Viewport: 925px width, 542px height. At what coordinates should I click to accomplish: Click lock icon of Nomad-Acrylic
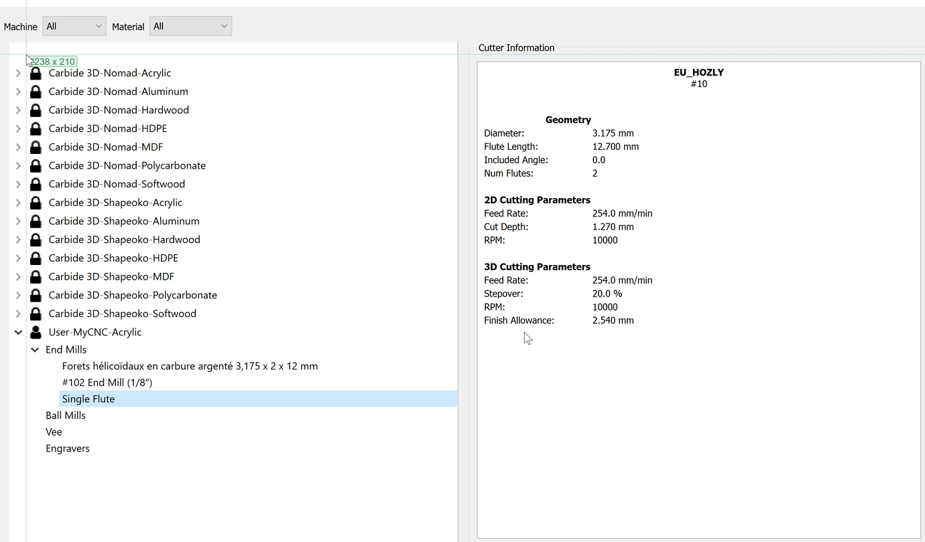(x=36, y=73)
